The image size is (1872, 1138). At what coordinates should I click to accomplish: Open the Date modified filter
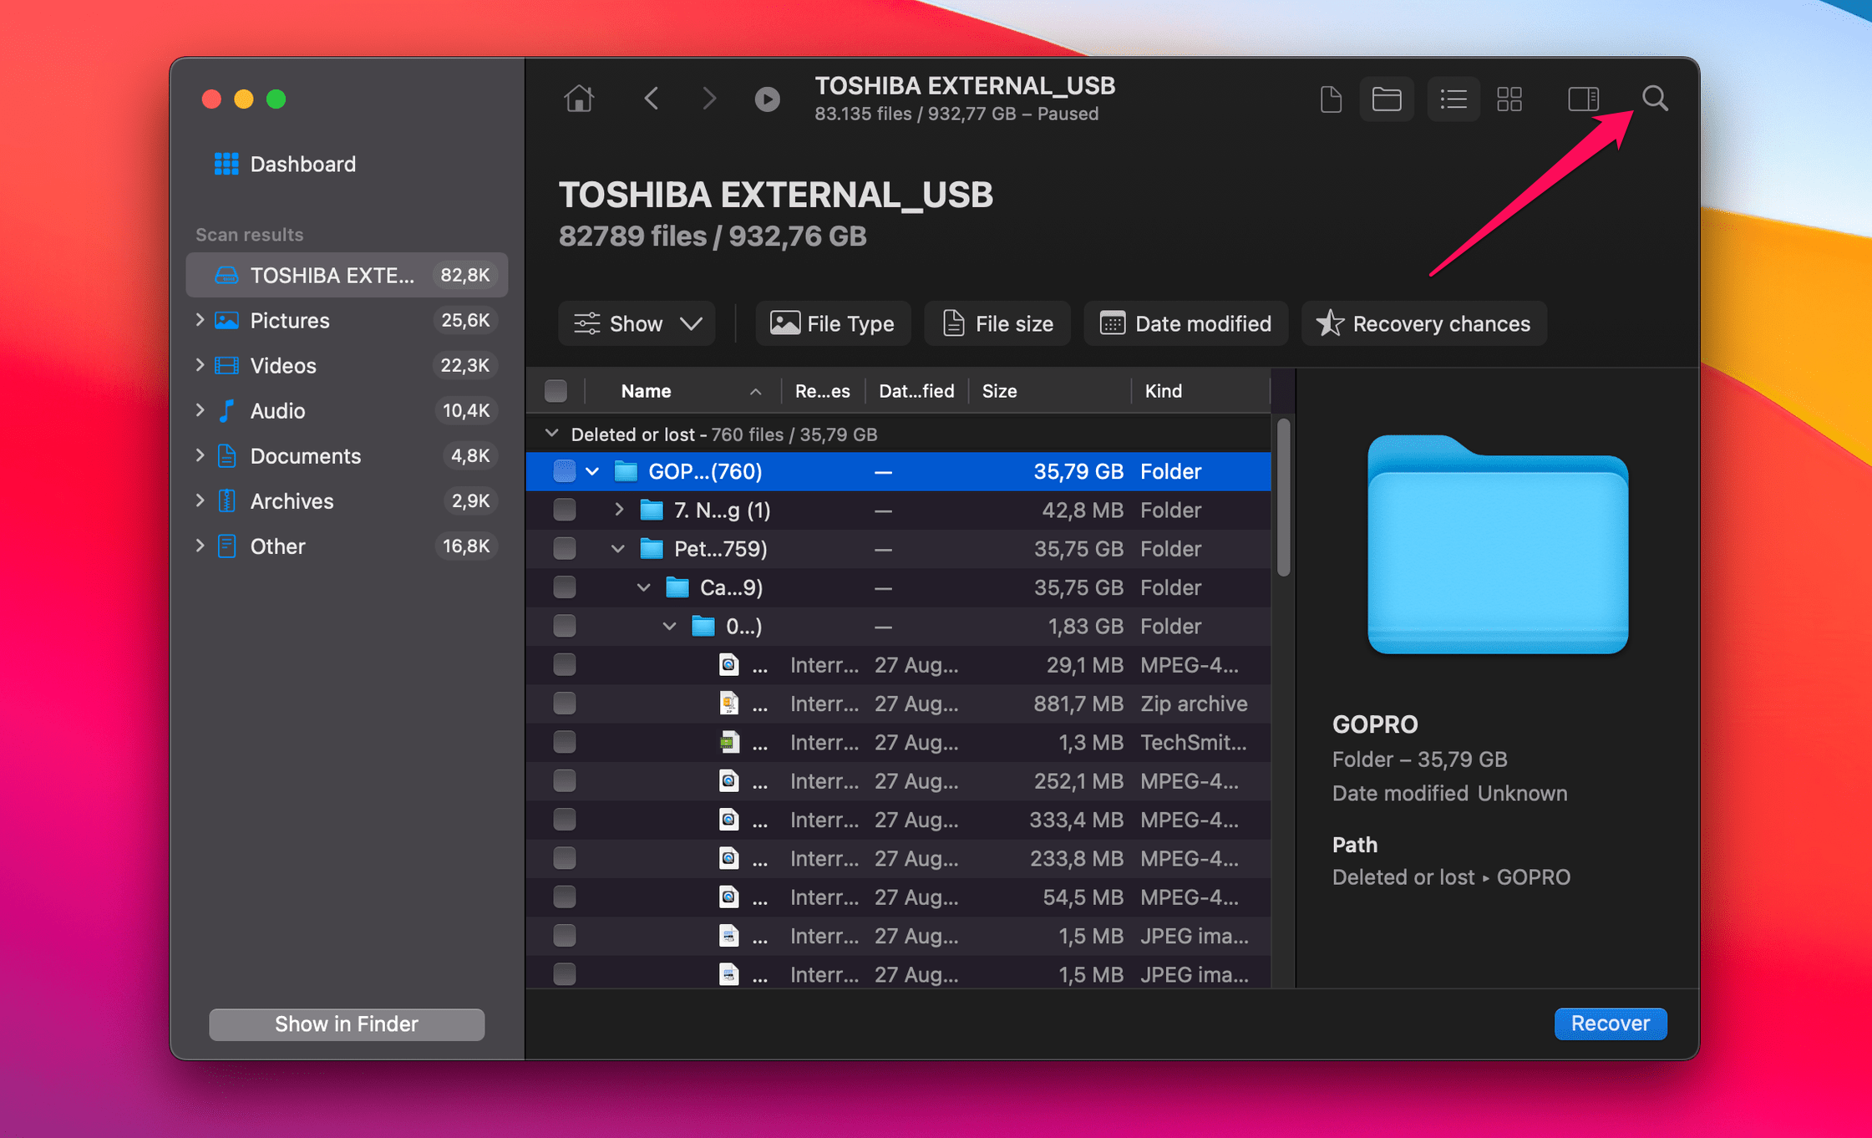[x=1185, y=323]
